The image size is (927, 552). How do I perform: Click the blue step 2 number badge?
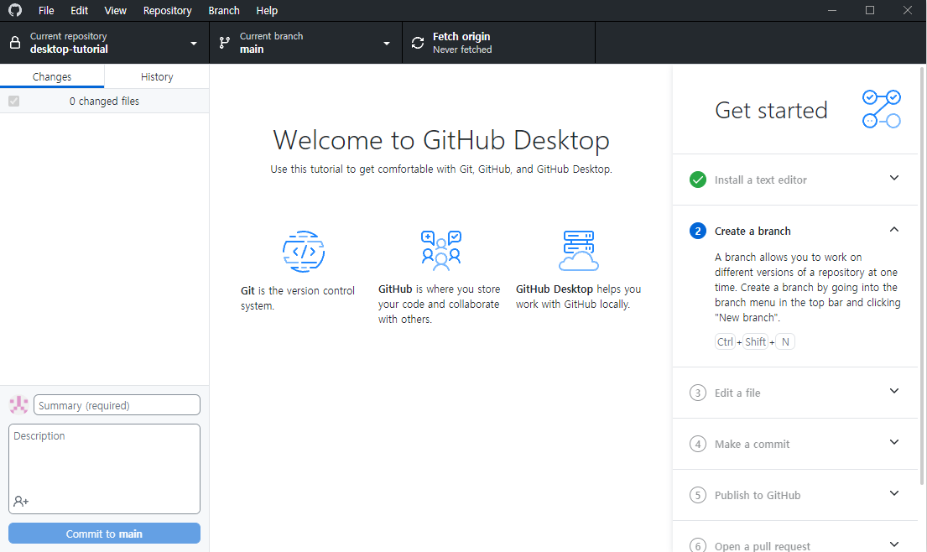click(698, 231)
